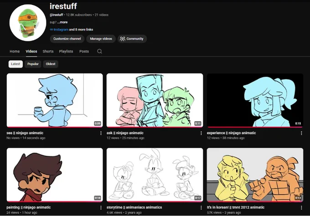Click the '@irestuff' handle text
The height and width of the screenshot is (216, 310).
(57, 15)
